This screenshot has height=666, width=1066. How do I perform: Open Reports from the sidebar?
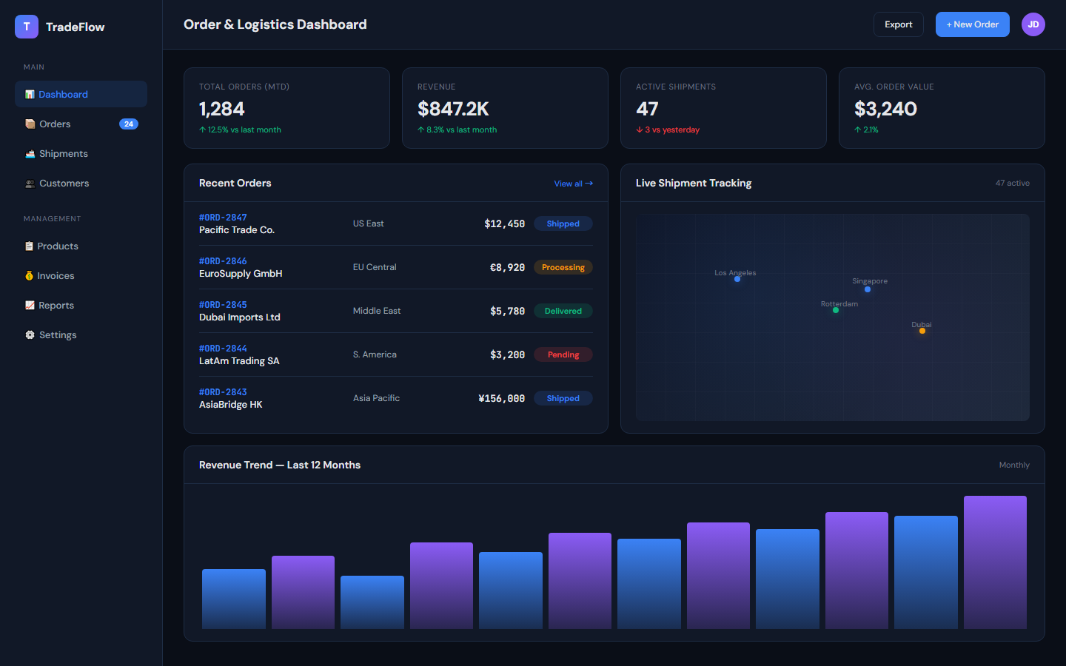pos(81,305)
